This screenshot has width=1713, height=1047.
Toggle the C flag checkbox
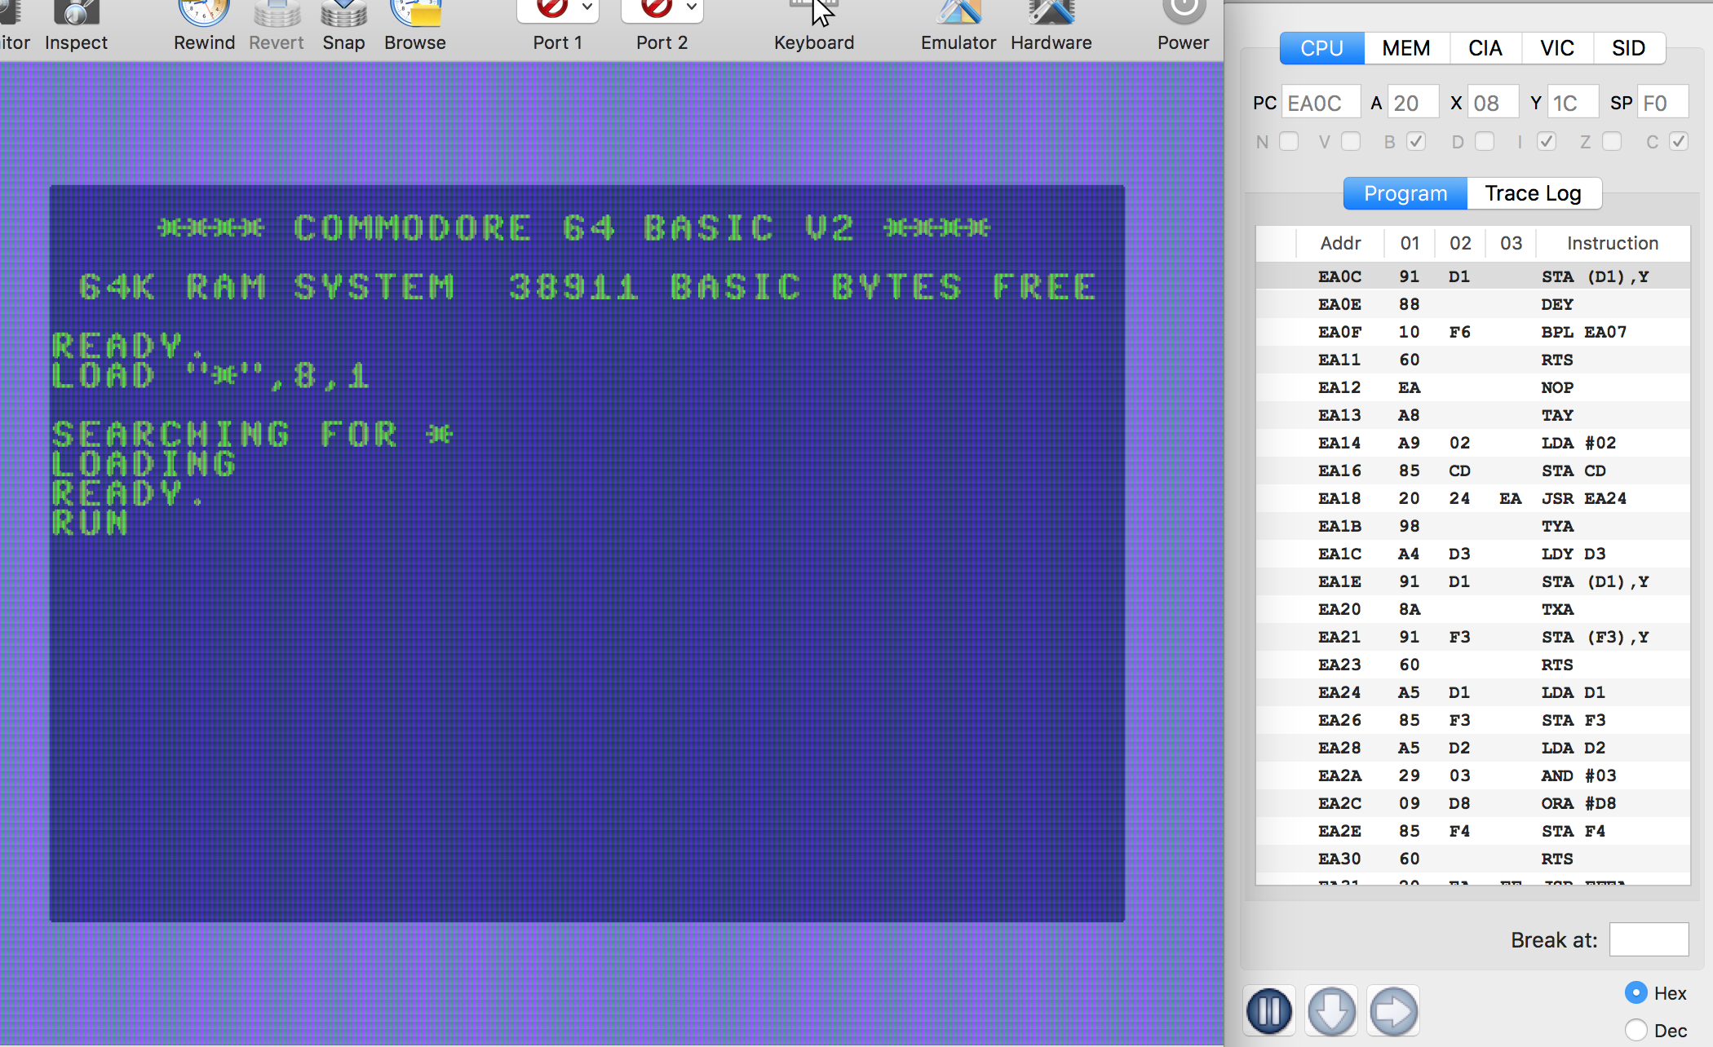coord(1679,142)
